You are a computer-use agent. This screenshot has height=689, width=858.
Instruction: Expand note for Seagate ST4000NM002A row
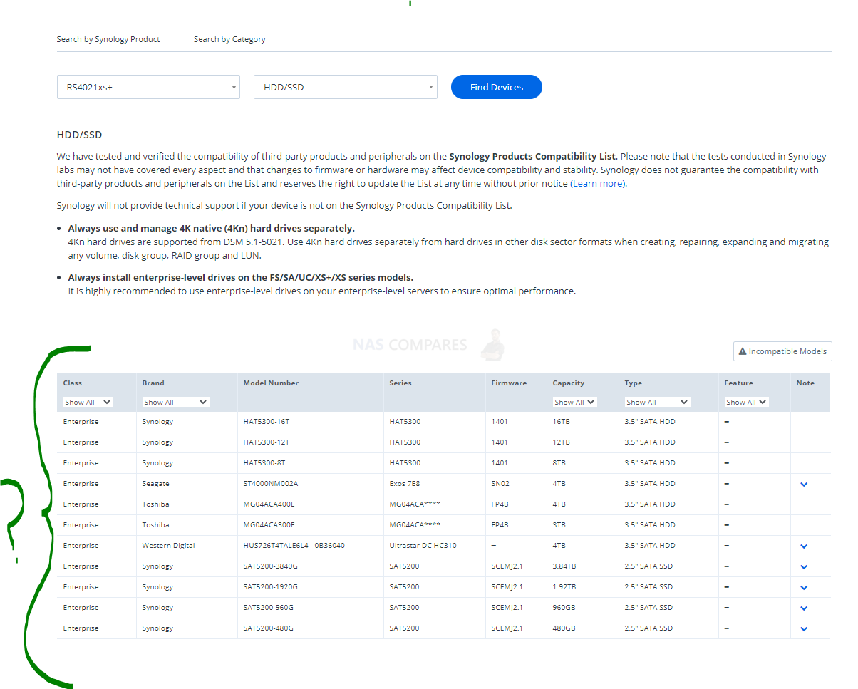click(804, 484)
